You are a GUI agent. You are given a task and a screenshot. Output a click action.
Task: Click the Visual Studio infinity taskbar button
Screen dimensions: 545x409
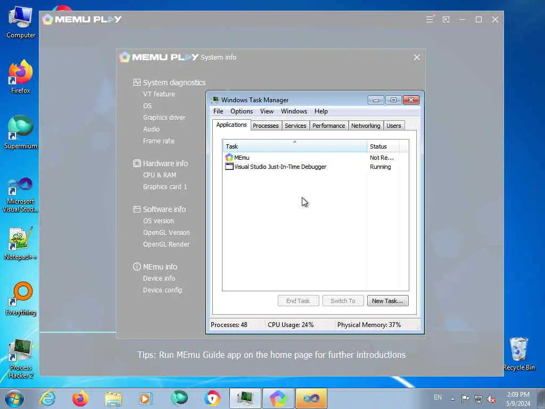coord(311,398)
